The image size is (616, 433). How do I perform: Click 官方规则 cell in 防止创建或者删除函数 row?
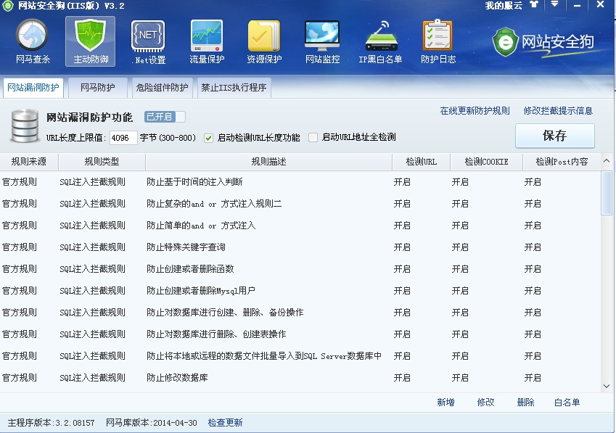20,269
